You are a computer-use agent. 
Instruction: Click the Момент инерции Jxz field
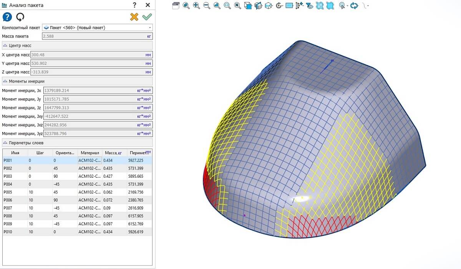click(98, 125)
